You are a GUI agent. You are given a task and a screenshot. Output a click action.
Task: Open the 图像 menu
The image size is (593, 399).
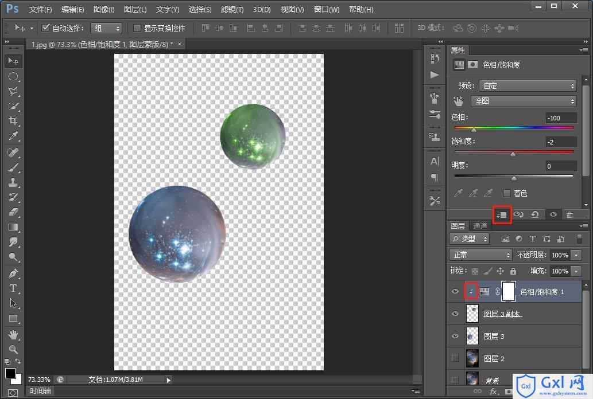104,9
